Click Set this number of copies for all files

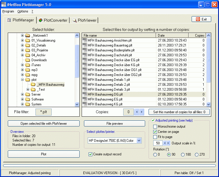(x=179, y=112)
